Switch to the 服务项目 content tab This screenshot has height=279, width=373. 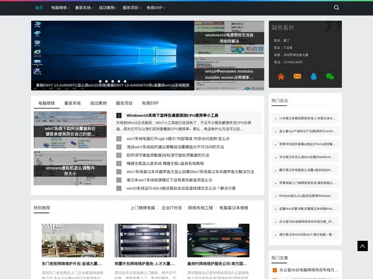tap(124, 103)
